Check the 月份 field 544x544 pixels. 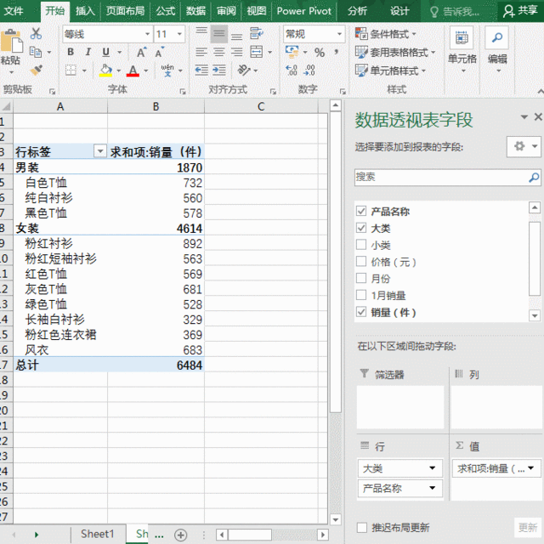coord(361,278)
